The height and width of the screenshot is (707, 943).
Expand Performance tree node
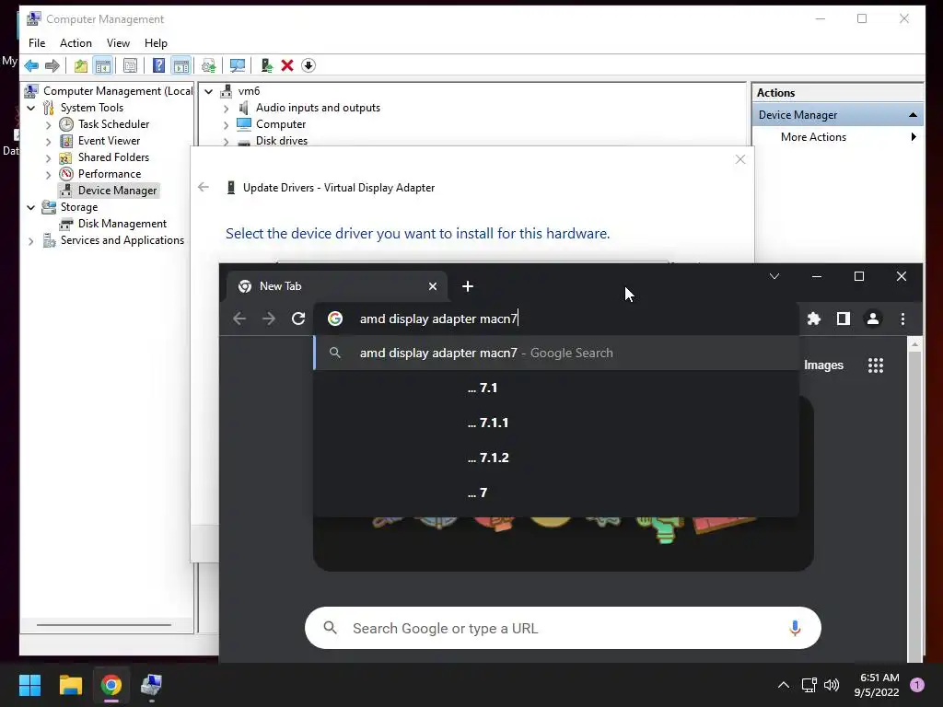pyautogui.click(x=48, y=175)
